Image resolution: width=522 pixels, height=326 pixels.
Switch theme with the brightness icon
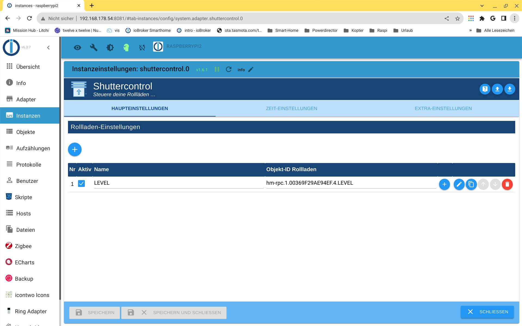110,48
